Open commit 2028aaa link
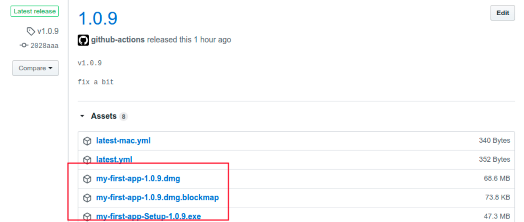 pyautogui.click(x=44, y=45)
